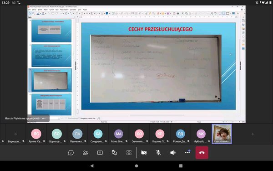This screenshot has width=273, height=171.
Task: Tap the share content icon
Action: (100, 153)
